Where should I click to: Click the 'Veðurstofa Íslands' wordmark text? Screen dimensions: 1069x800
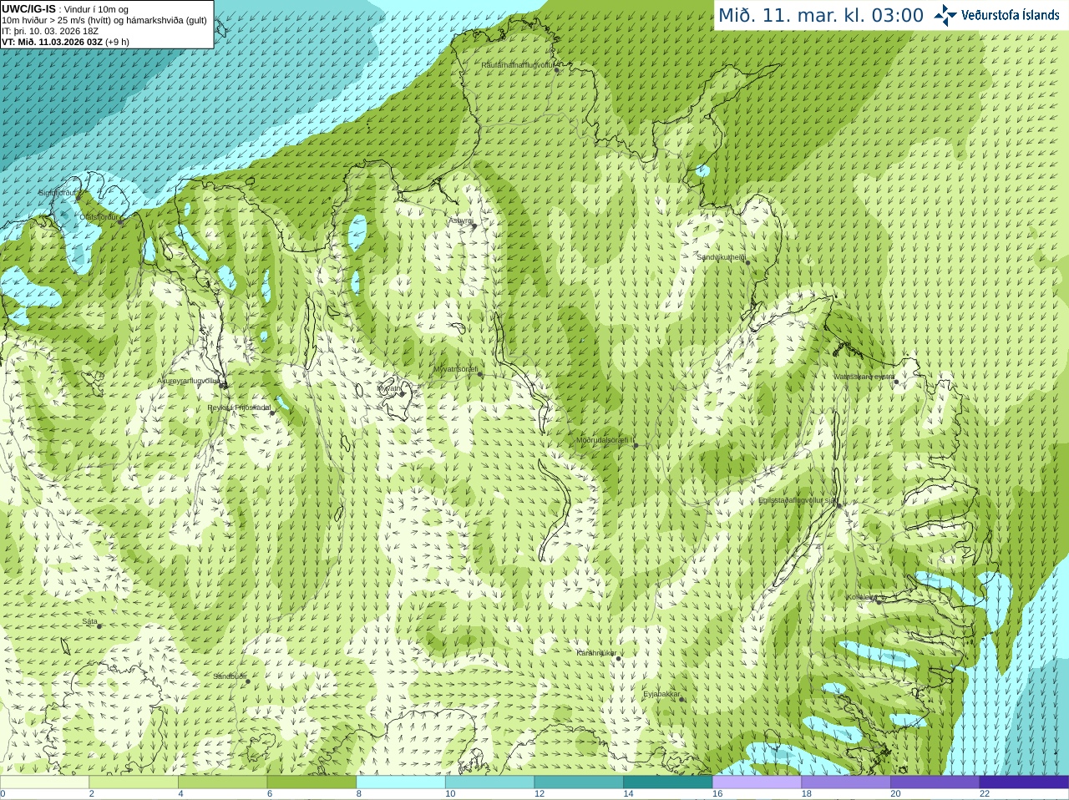coord(1010,15)
